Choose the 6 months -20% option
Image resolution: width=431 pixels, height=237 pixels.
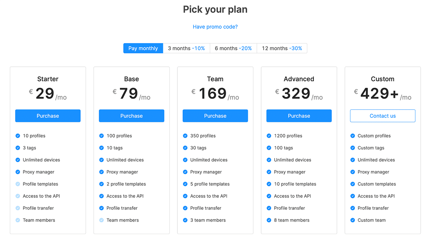point(233,48)
